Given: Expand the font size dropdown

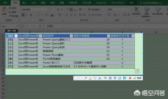Looking at the screenshot, I should 55,10.
